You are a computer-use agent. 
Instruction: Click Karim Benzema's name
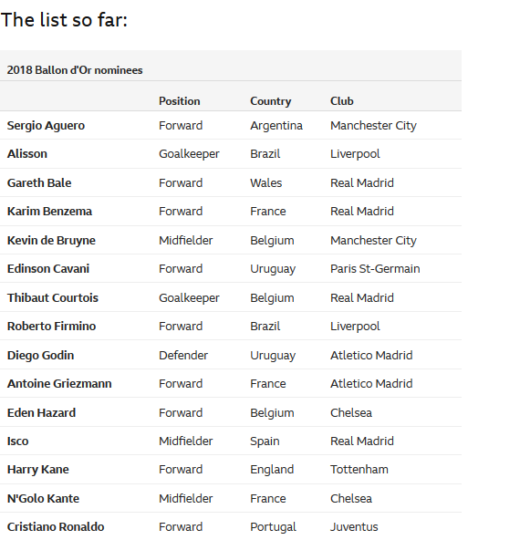click(49, 212)
